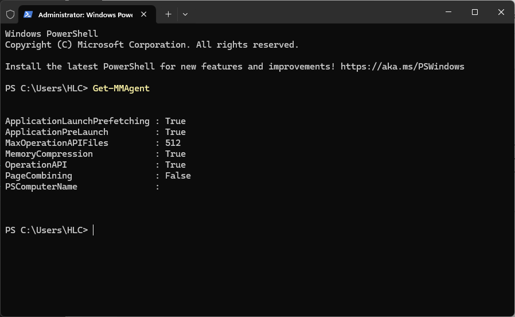Click the PSComputerName property name
Image resolution: width=515 pixels, height=317 pixels.
point(41,187)
